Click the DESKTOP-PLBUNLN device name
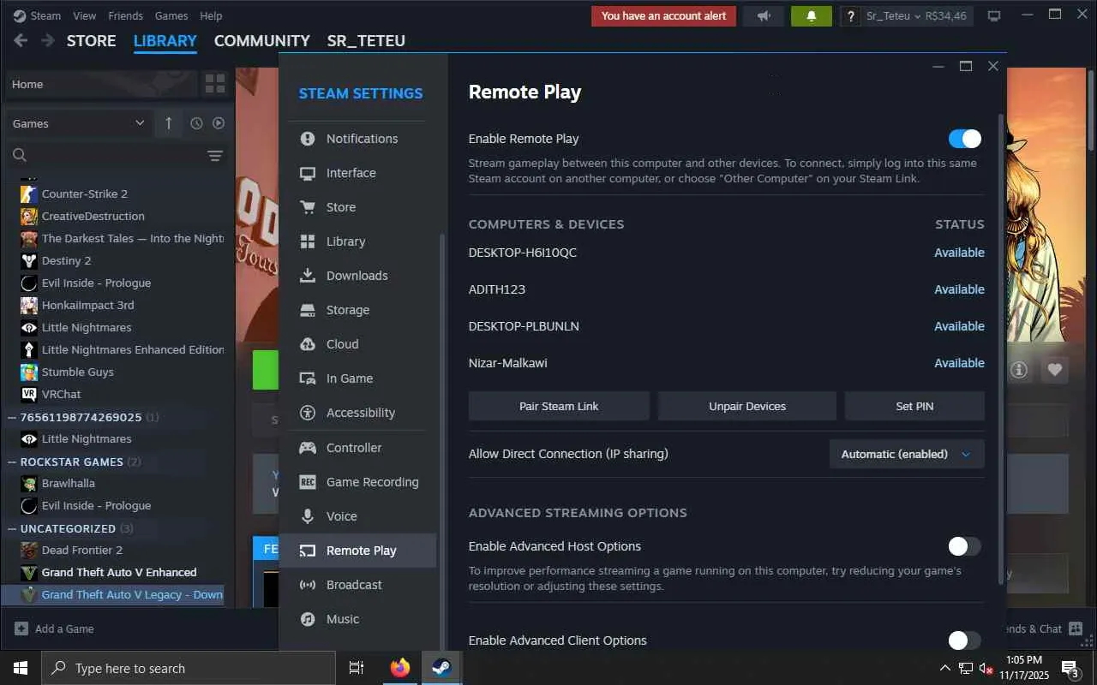The height and width of the screenshot is (685, 1097). coord(524,326)
